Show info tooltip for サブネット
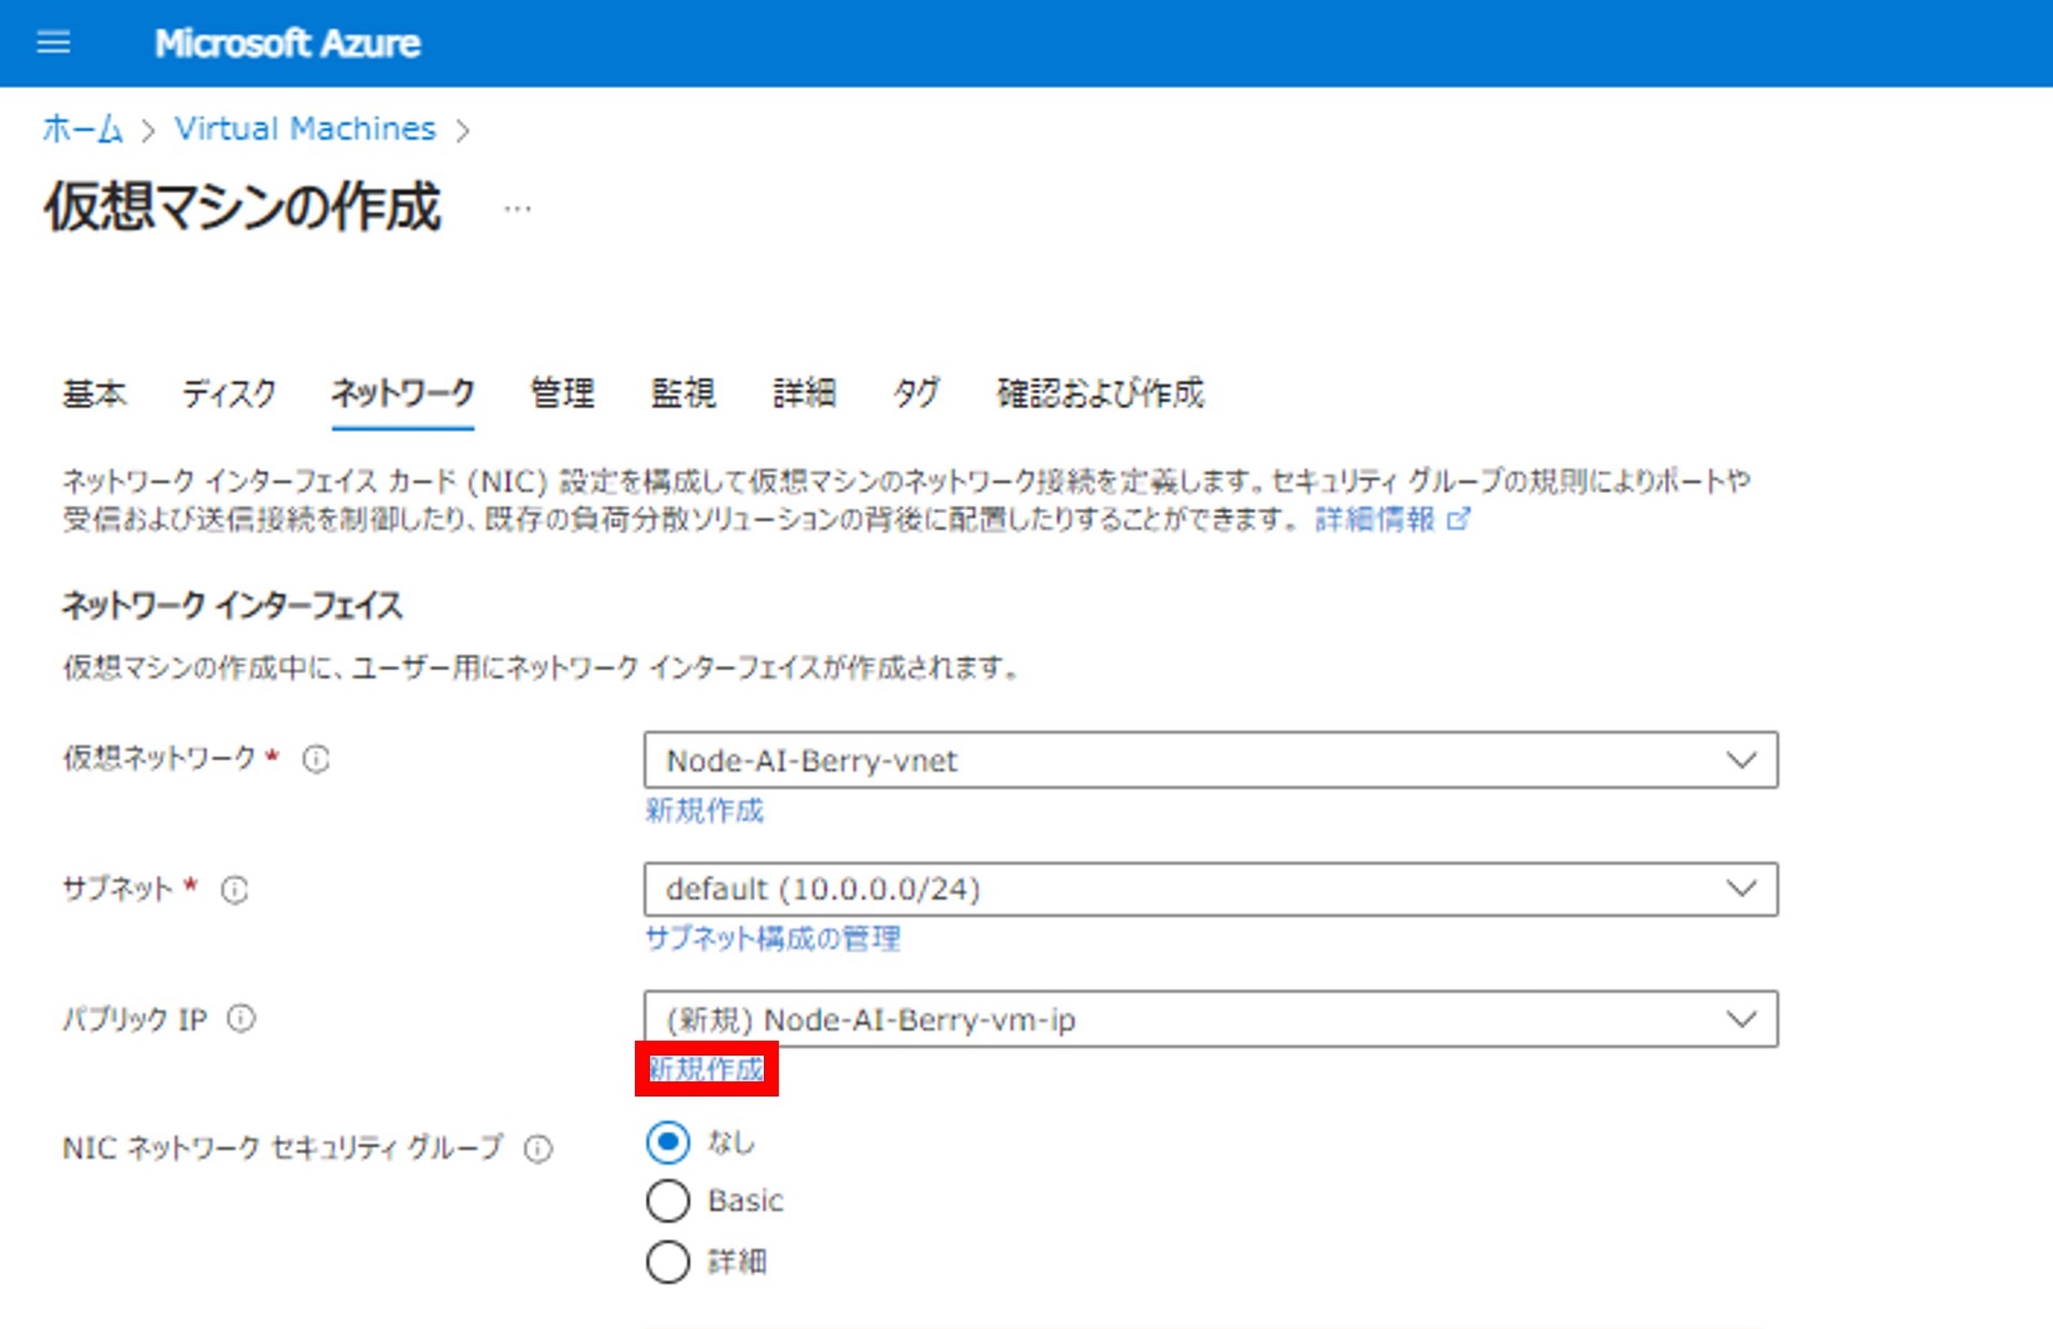 (235, 890)
